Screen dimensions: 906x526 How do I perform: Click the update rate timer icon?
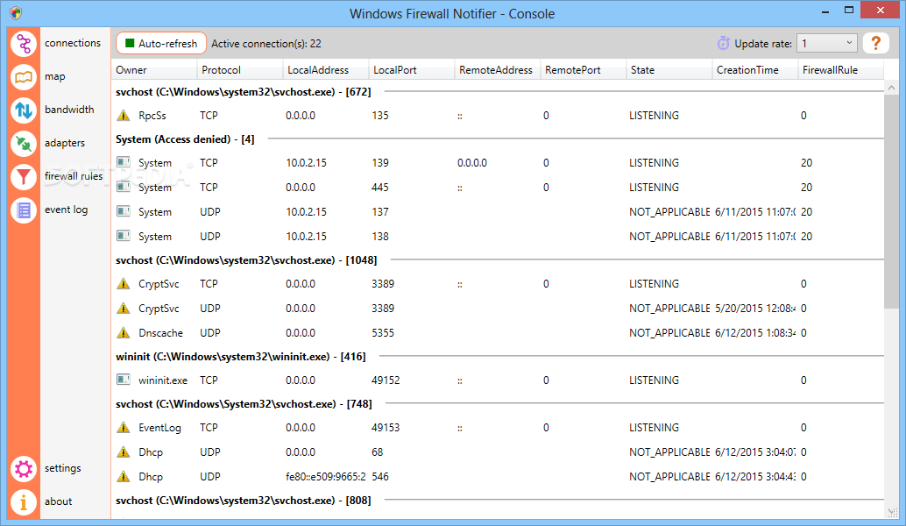[x=724, y=43]
